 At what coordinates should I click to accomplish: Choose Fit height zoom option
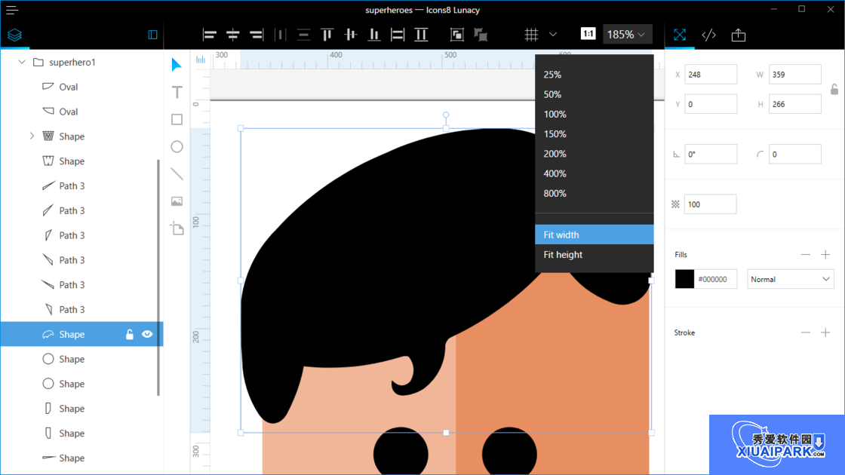pos(594,255)
